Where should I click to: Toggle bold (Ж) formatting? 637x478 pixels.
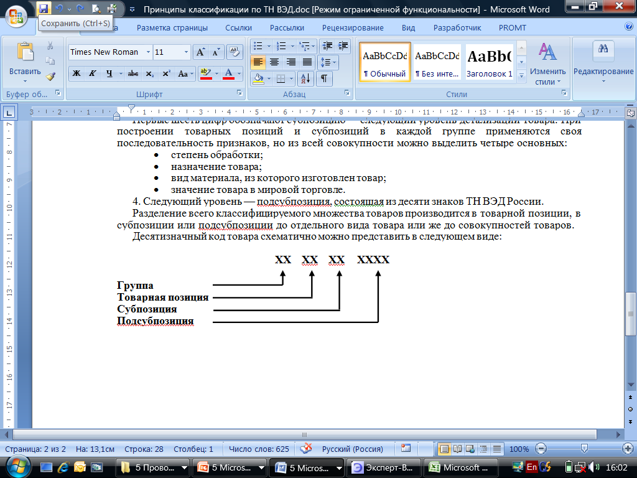77,74
